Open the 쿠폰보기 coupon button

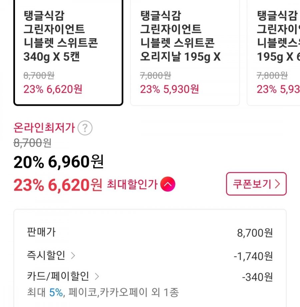[256, 184]
